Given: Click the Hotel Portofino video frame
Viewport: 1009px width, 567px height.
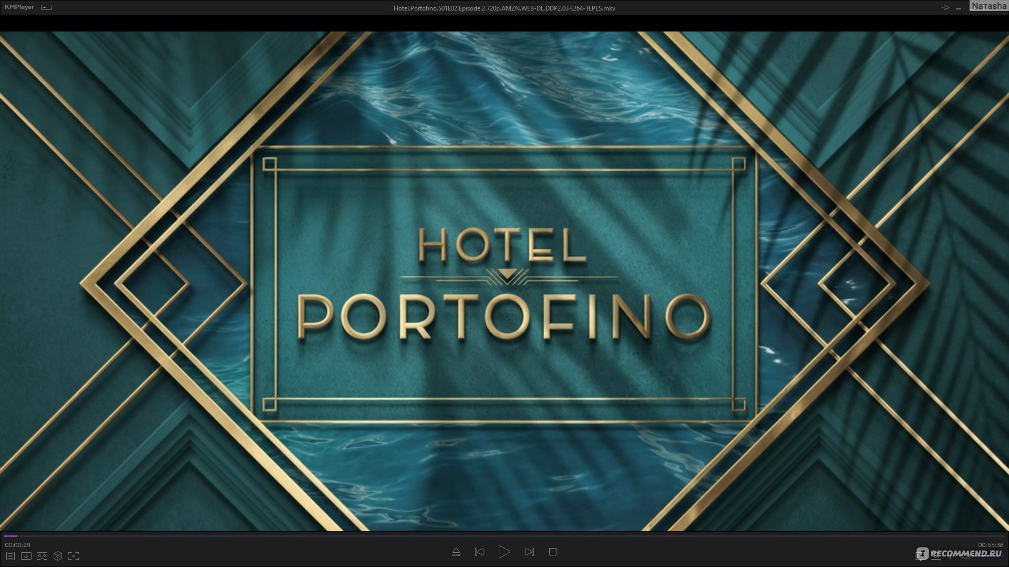Looking at the screenshot, I should (x=504, y=281).
